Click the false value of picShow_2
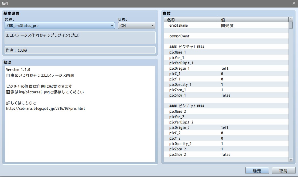The height and width of the screenshot is (177, 298). pos(226,154)
